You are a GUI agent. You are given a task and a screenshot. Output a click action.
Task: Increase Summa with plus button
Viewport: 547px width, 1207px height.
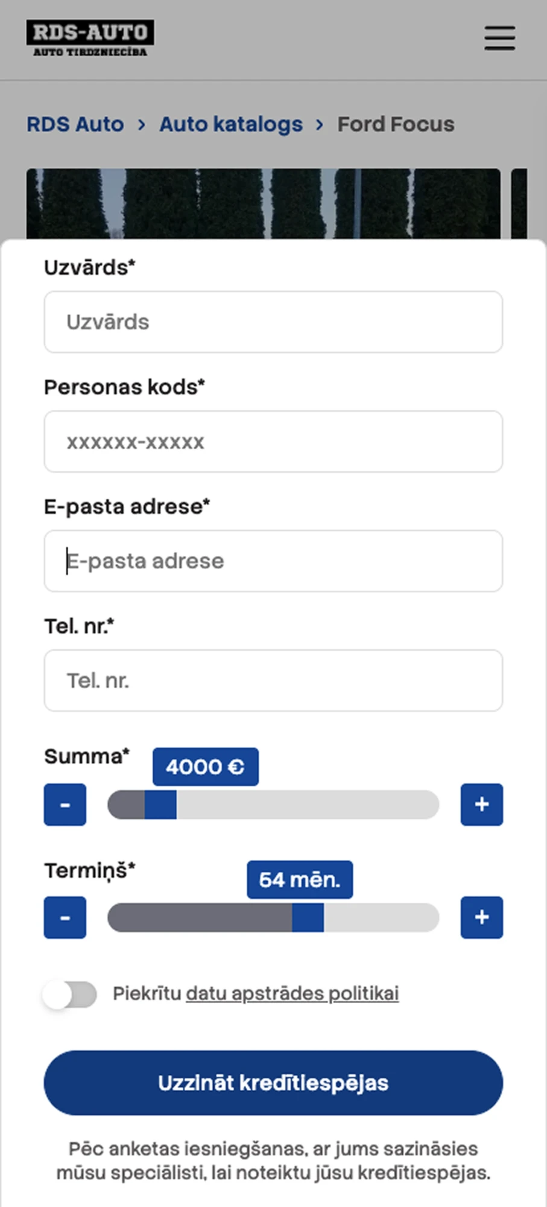pyautogui.click(x=481, y=804)
